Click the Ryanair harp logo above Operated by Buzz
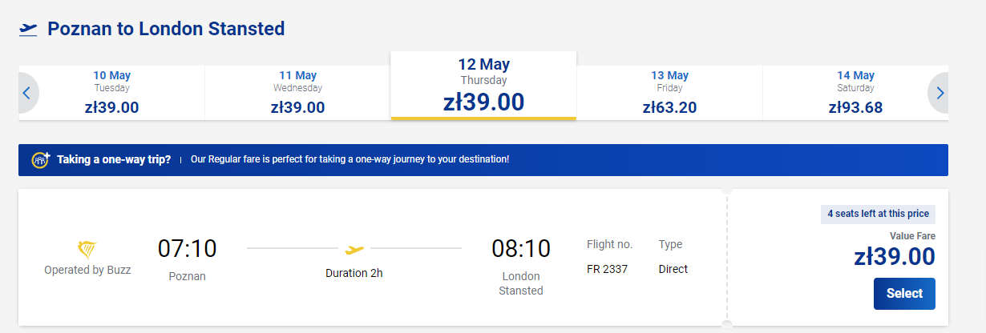 [x=87, y=249]
